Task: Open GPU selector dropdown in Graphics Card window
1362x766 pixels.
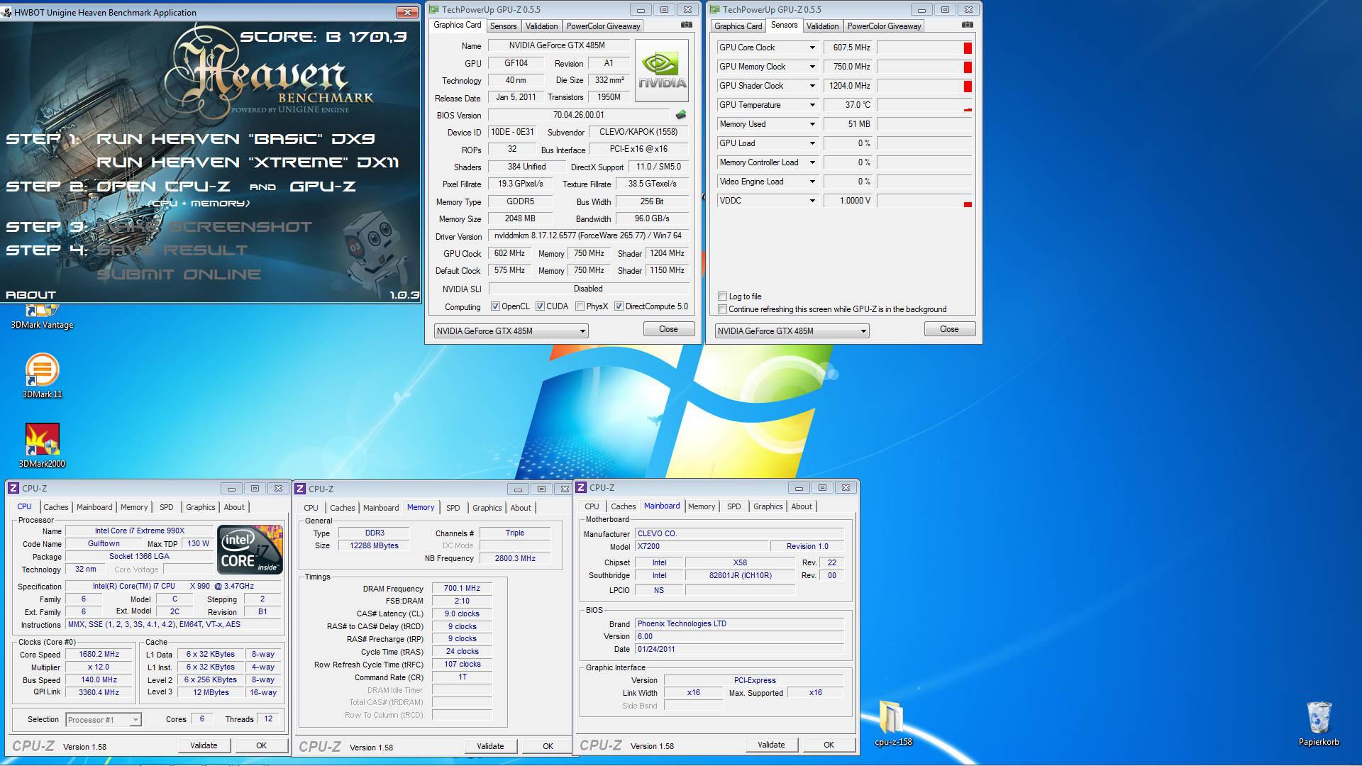Action: (511, 331)
